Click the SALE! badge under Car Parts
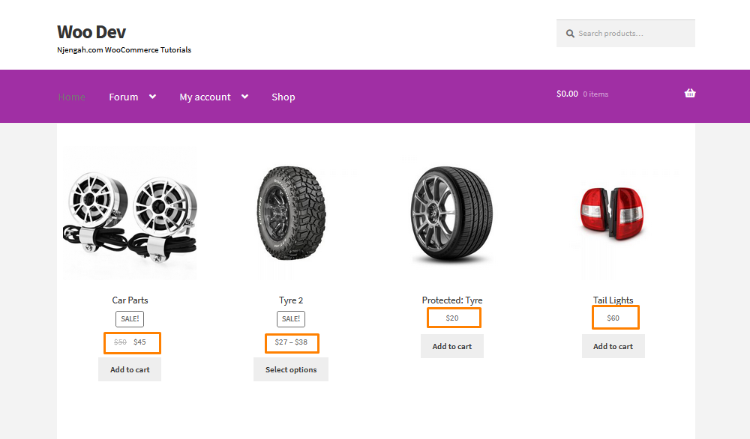 tap(130, 318)
